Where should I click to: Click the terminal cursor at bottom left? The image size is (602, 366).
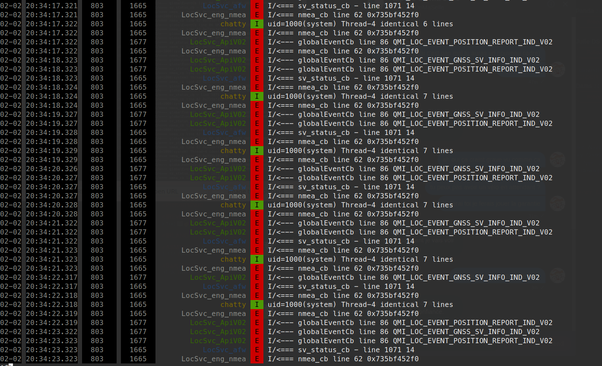[x=11, y=365]
